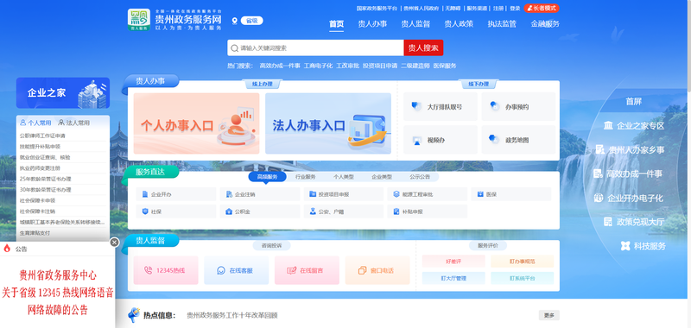691x328 pixels.
Task: Click the 投资项目申报 folder icon
Action: click(313, 194)
